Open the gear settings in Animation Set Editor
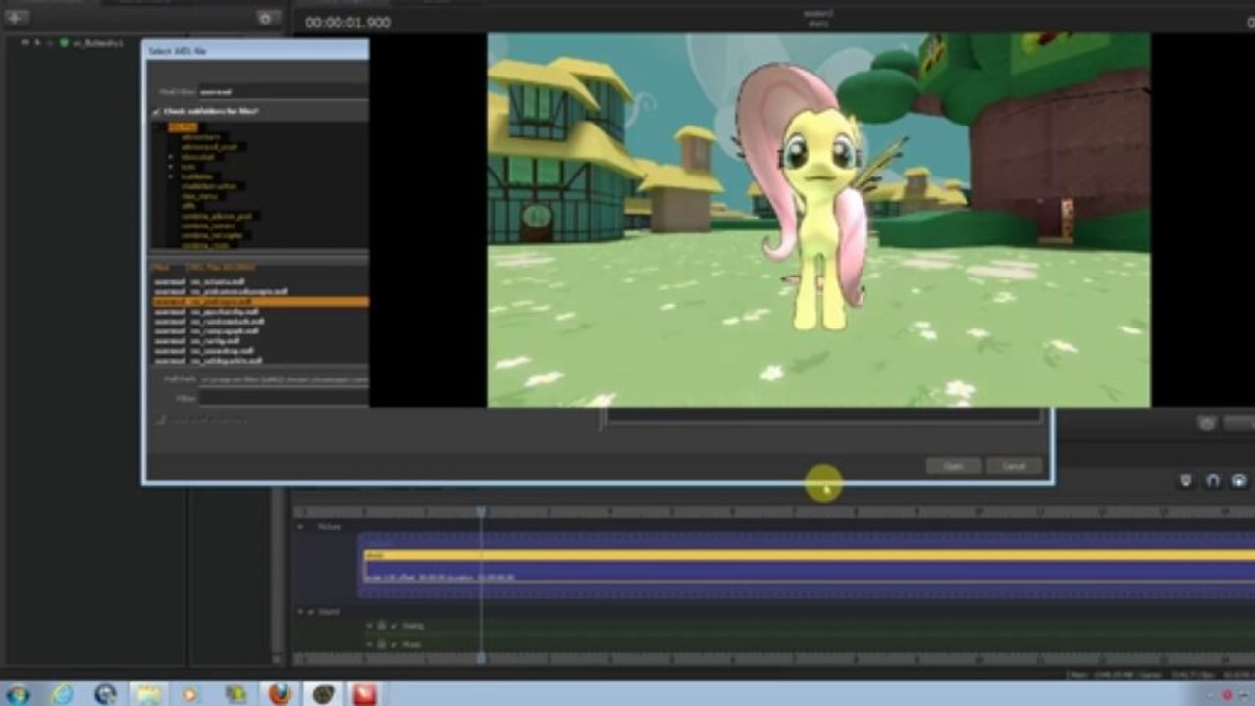The image size is (1255, 706). pyautogui.click(x=267, y=18)
